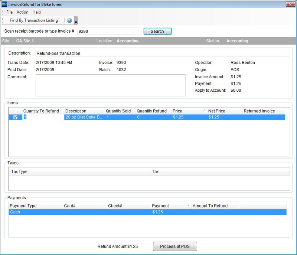Click the Operator name Ross Benton
Screen dimensions: 297x255
[243, 63]
